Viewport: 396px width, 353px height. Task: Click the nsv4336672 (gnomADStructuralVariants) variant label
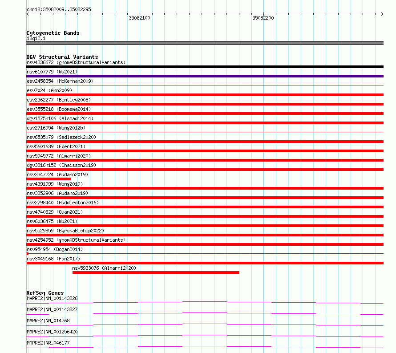tap(76, 62)
